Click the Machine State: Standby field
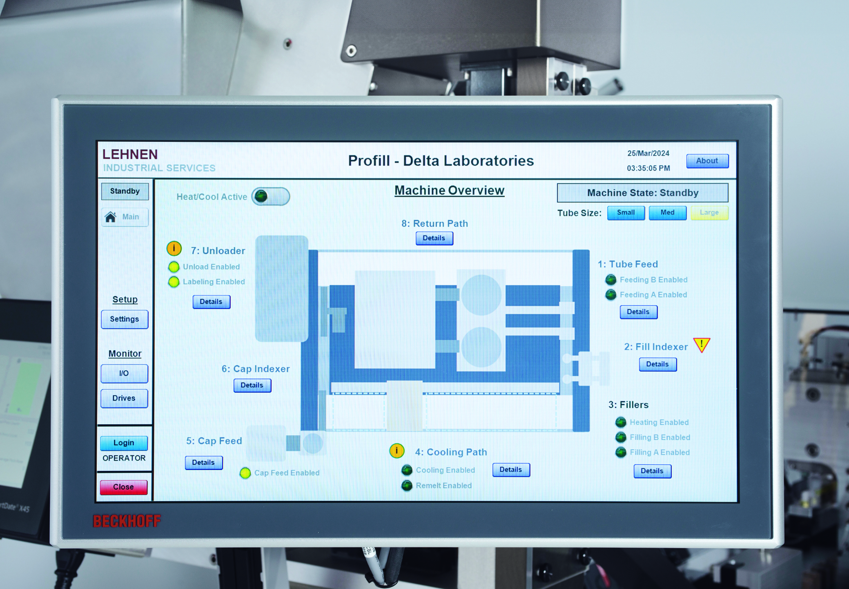 (x=642, y=193)
